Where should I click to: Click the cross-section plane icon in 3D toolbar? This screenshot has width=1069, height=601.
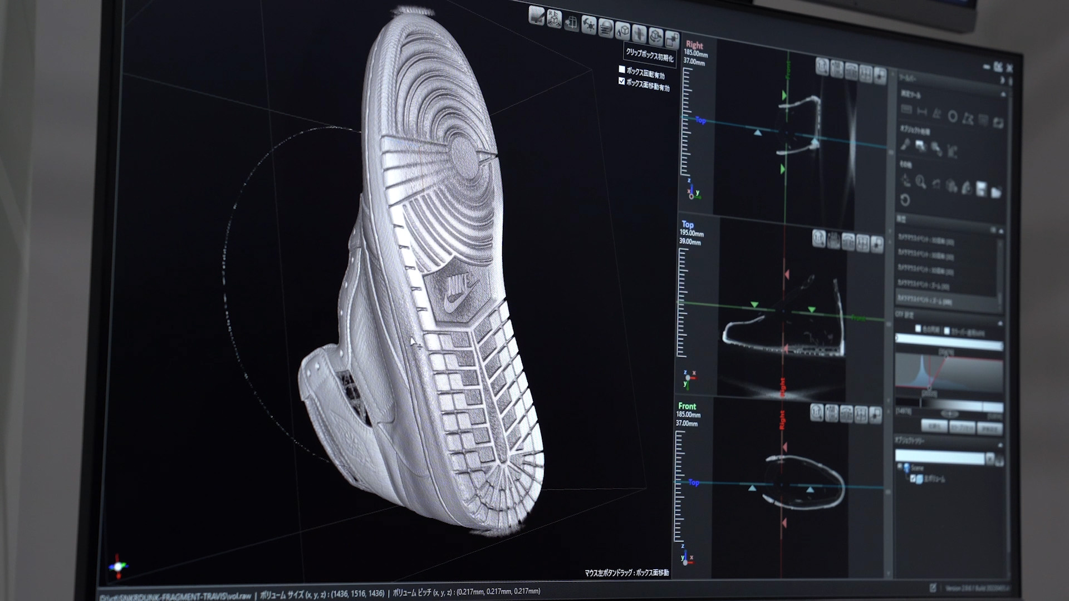click(639, 34)
